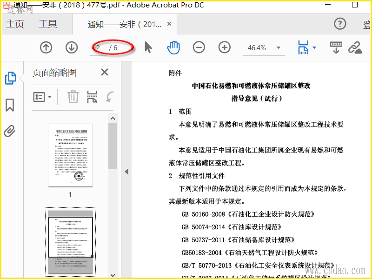Click the fit width page display icon
372x279 pixels.
click(x=303, y=47)
